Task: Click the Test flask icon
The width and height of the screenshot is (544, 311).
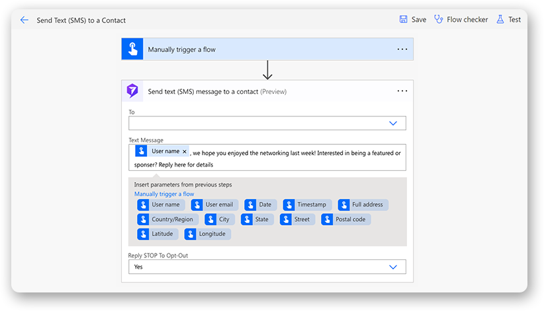Action: (500, 20)
